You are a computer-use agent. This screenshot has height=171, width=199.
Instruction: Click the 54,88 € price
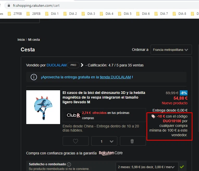point(181,98)
